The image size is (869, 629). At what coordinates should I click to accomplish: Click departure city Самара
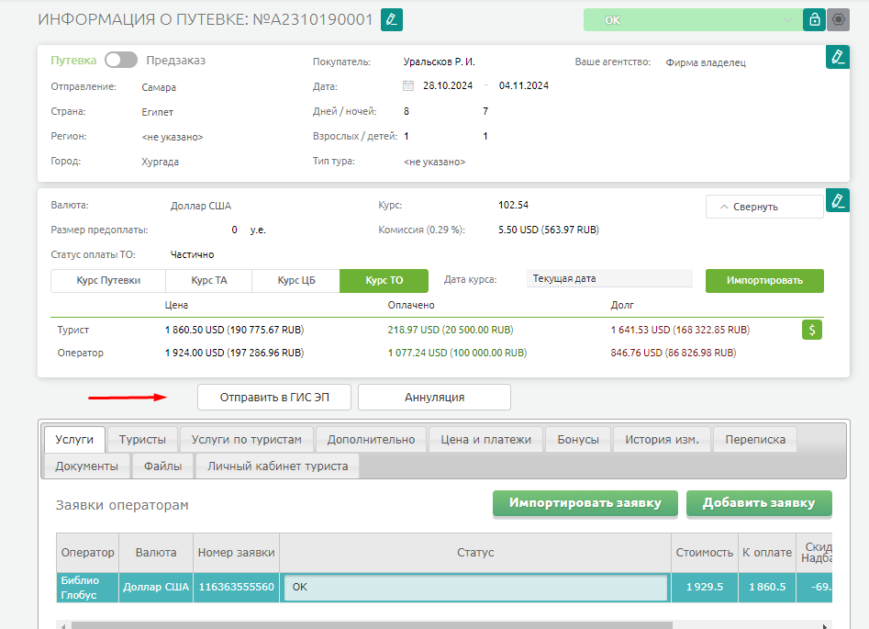coord(159,87)
